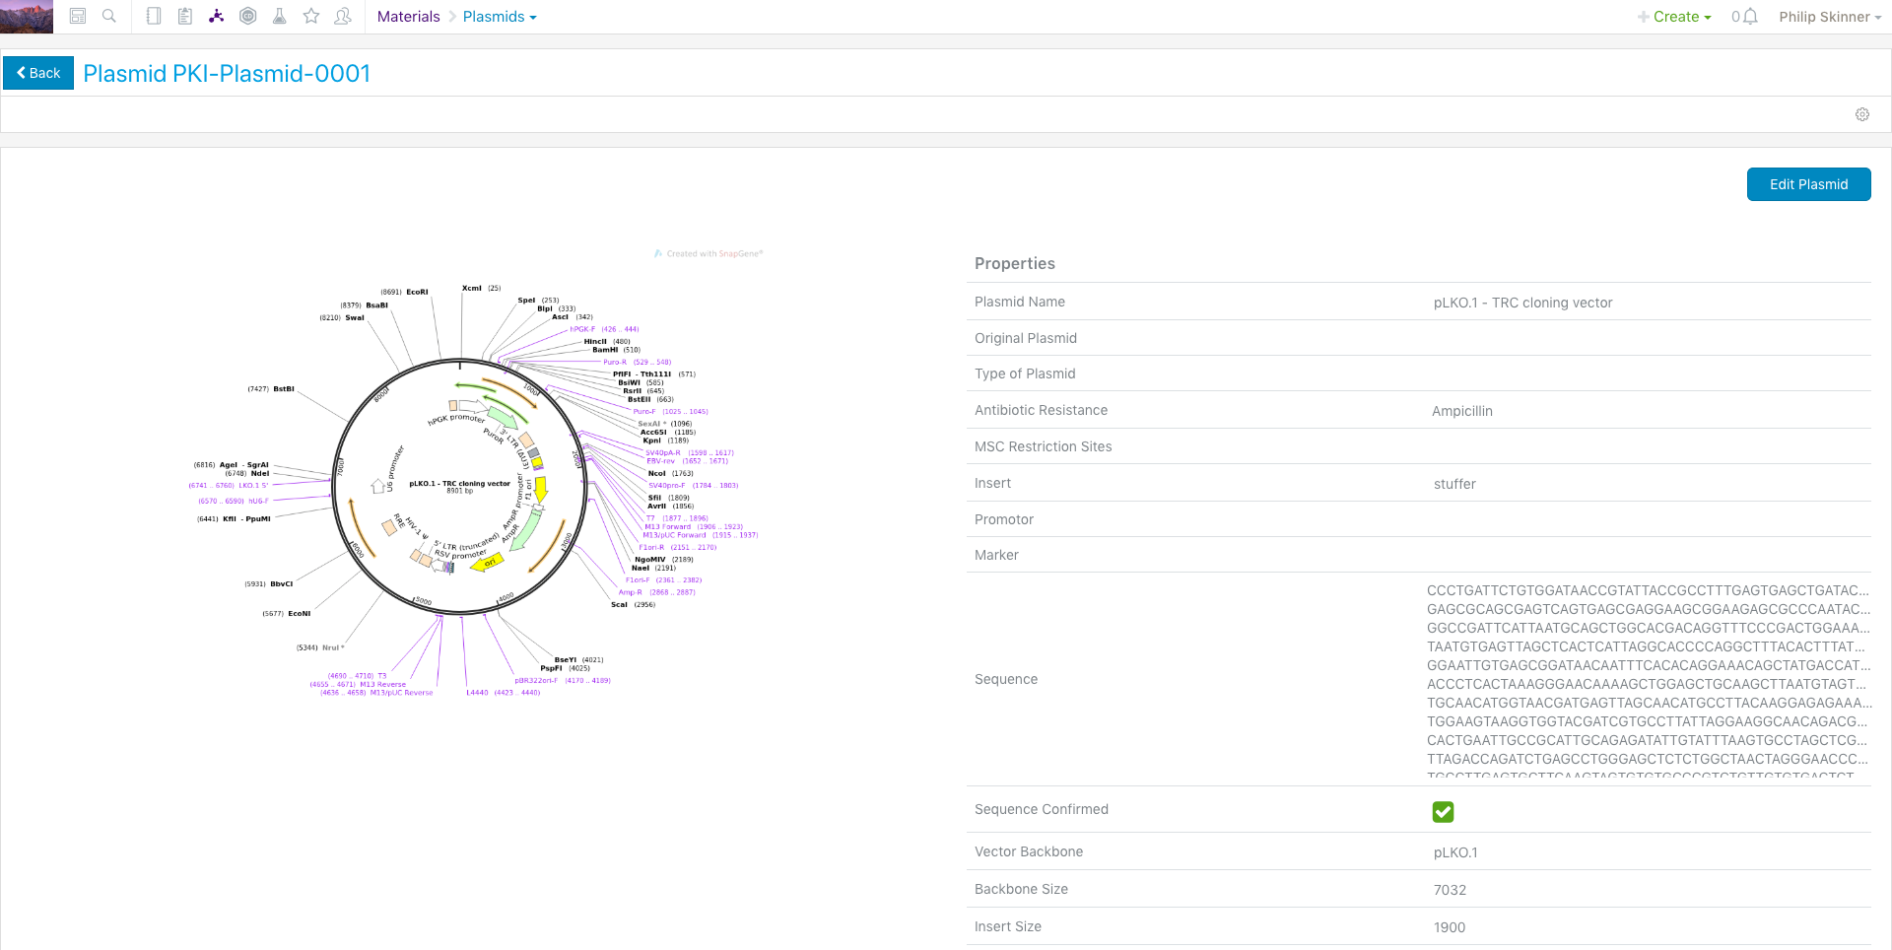The image size is (1892, 950).
Task: Open the lab flask icon
Action: coord(280,16)
